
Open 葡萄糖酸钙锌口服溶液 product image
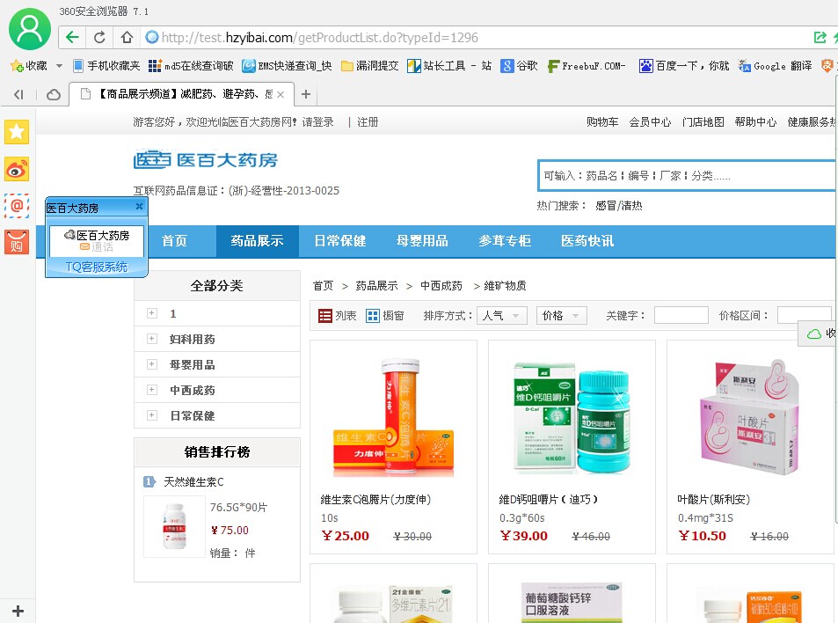[x=572, y=602]
